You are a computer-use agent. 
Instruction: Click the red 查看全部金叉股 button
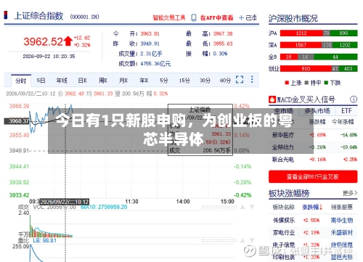[313, 176]
